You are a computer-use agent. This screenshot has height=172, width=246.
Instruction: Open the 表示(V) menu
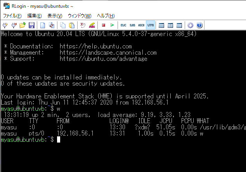tap(55, 16)
